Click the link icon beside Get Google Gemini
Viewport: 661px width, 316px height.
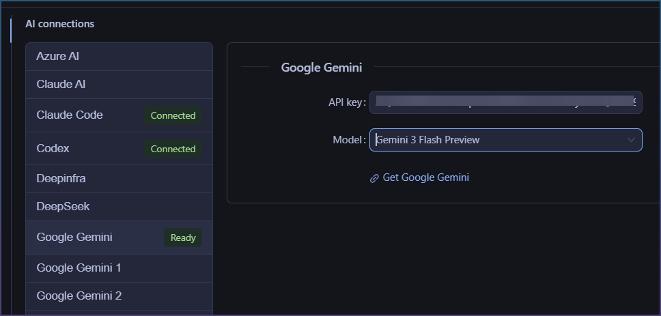[374, 178]
